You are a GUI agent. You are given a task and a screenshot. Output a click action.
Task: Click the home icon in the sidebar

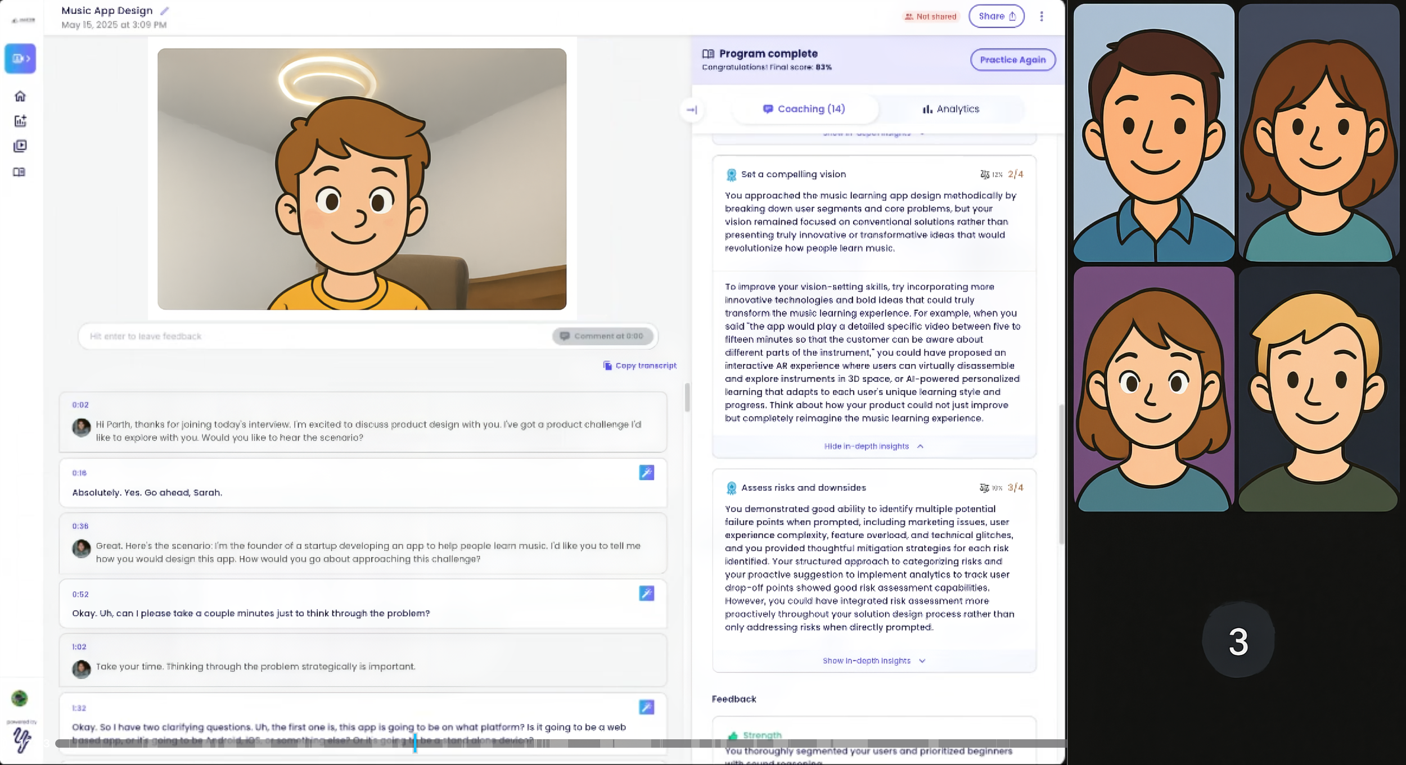pyautogui.click(x=20, y=96)
